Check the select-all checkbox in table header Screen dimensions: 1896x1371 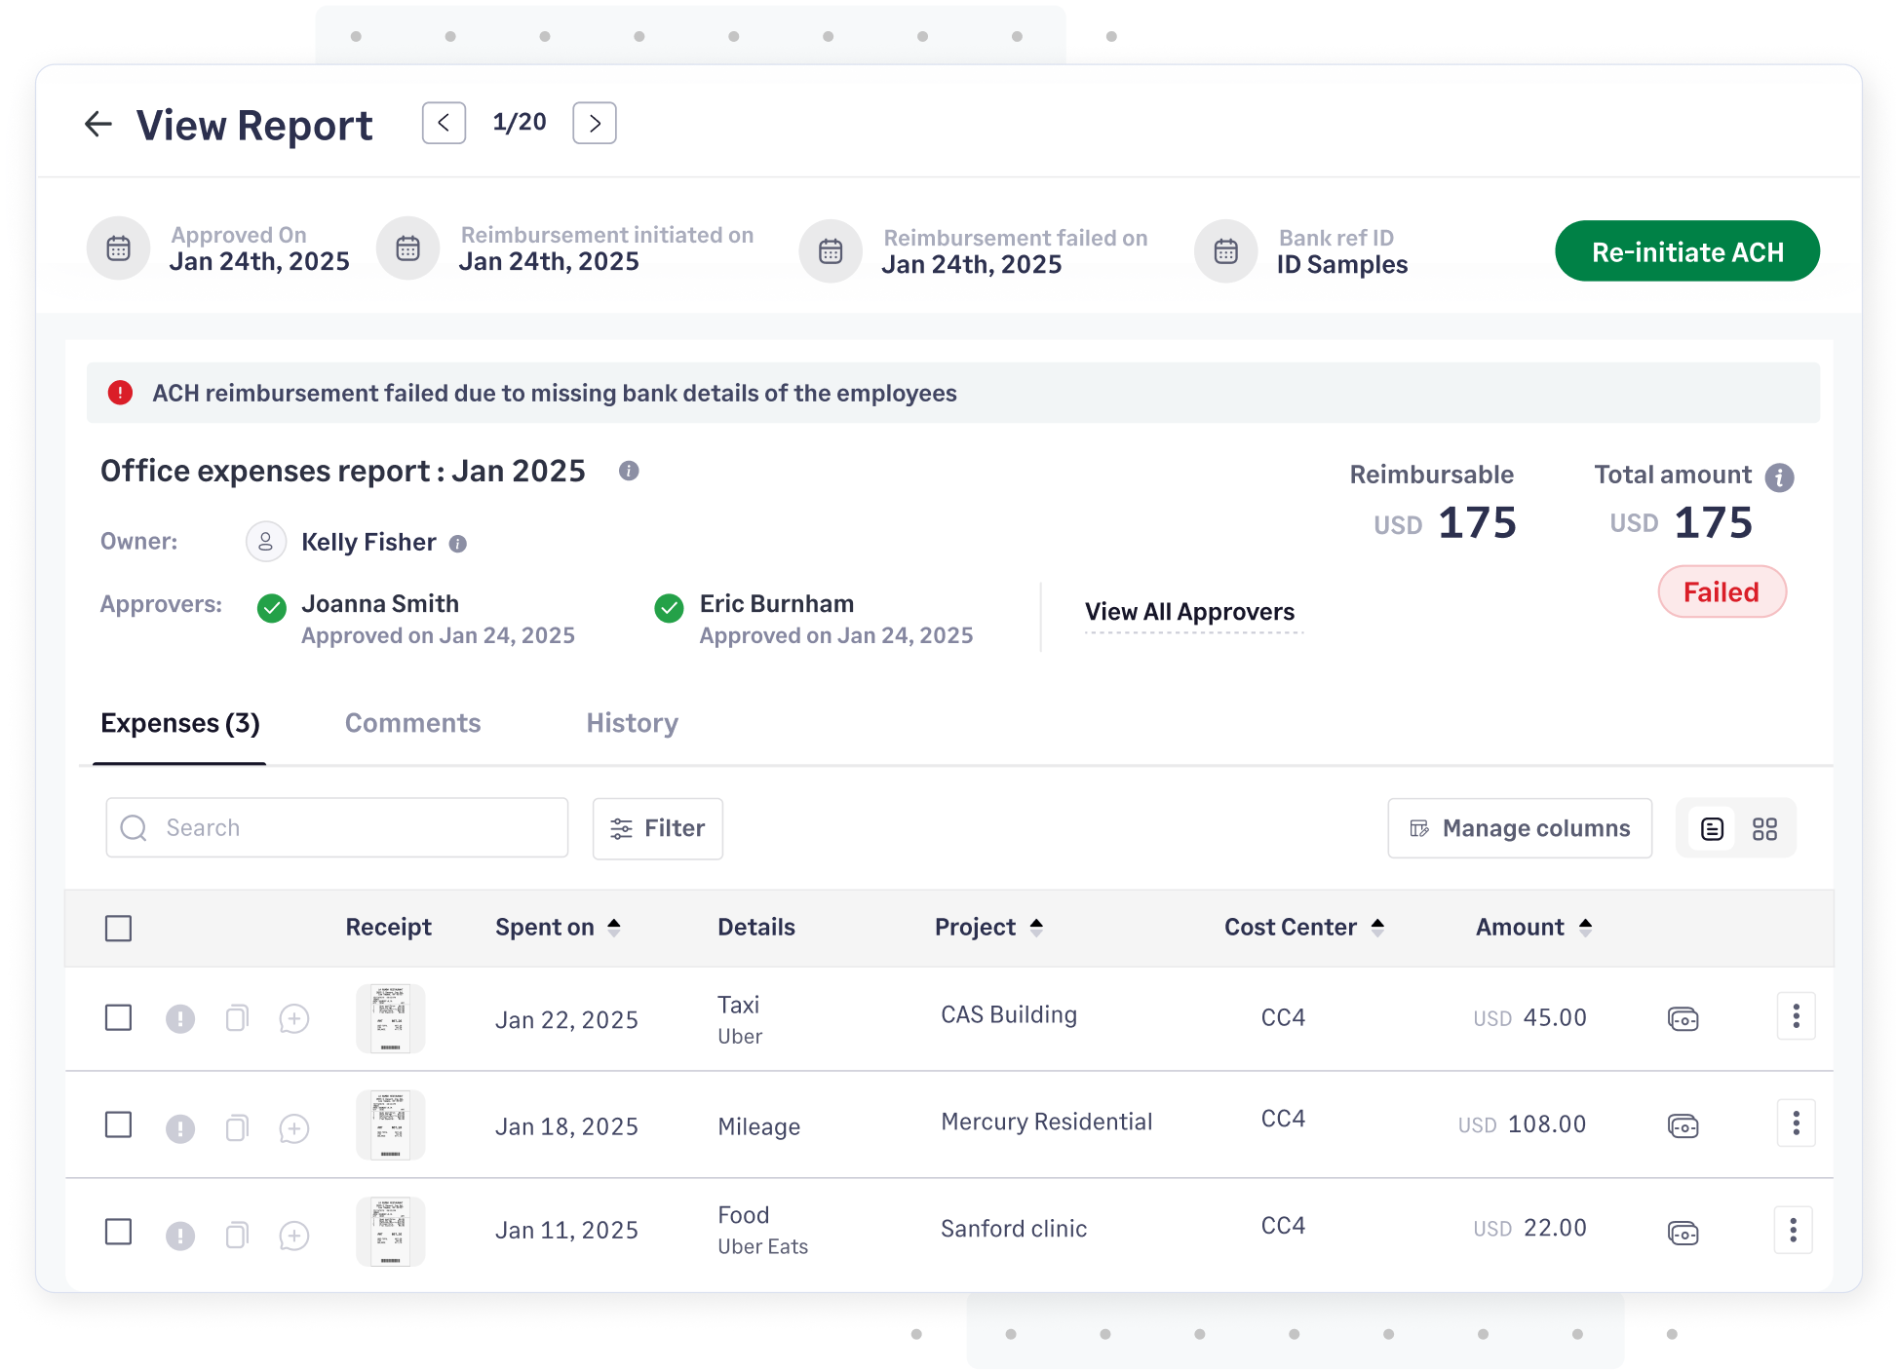118,928
